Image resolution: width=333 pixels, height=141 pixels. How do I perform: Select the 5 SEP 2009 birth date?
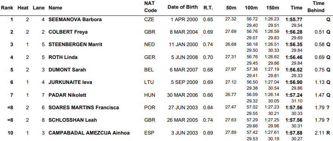point(184,82)
